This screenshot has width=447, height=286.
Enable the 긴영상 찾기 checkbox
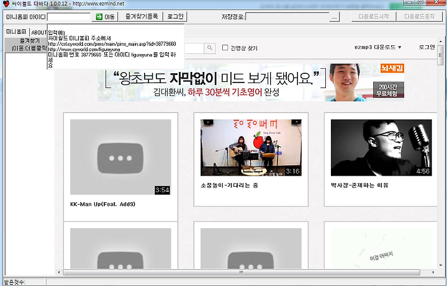coord(225,48)
